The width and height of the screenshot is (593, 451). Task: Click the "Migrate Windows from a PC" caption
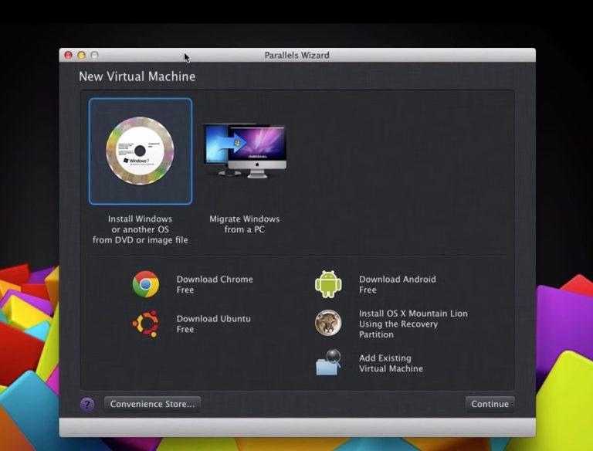pyautogui.click(x=244, y=224)
